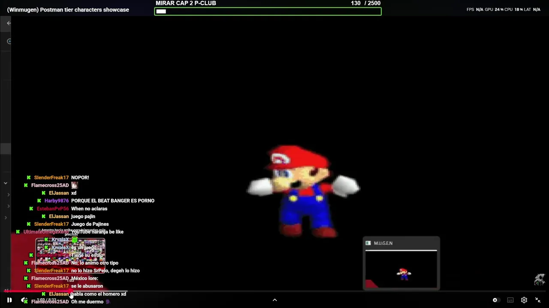The height and width of the screenshot is (308, 549).
Task: Expand the first right chevron below the sidebar's down chevron
Action: pos(8,195)
